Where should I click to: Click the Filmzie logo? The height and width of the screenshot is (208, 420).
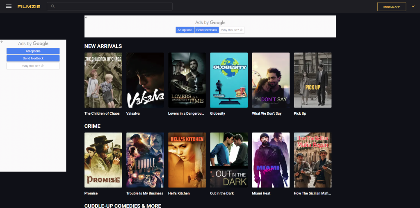tap(29, 7)
